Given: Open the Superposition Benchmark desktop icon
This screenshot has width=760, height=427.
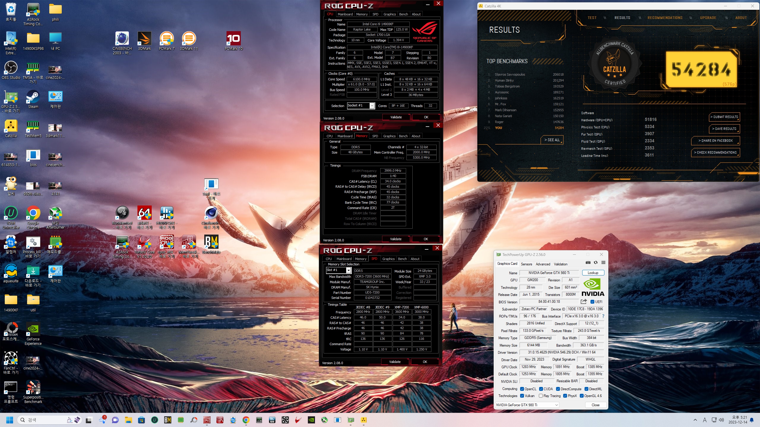Looking at the screenshot, I should [x=33, y=392].
